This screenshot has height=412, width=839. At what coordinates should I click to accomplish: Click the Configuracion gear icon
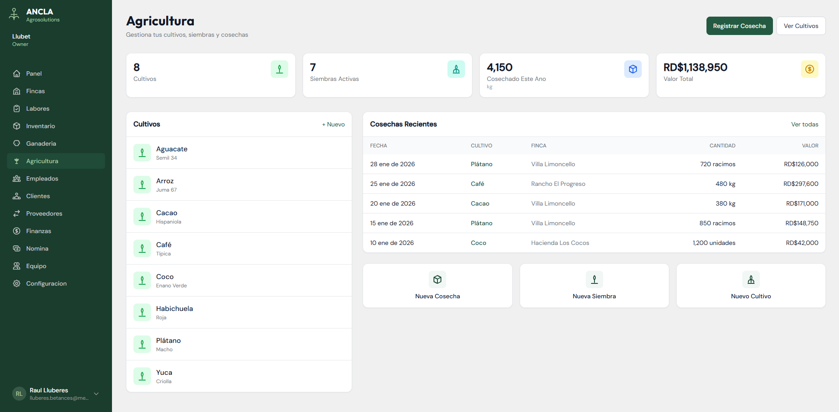click(x=17, y=283)
